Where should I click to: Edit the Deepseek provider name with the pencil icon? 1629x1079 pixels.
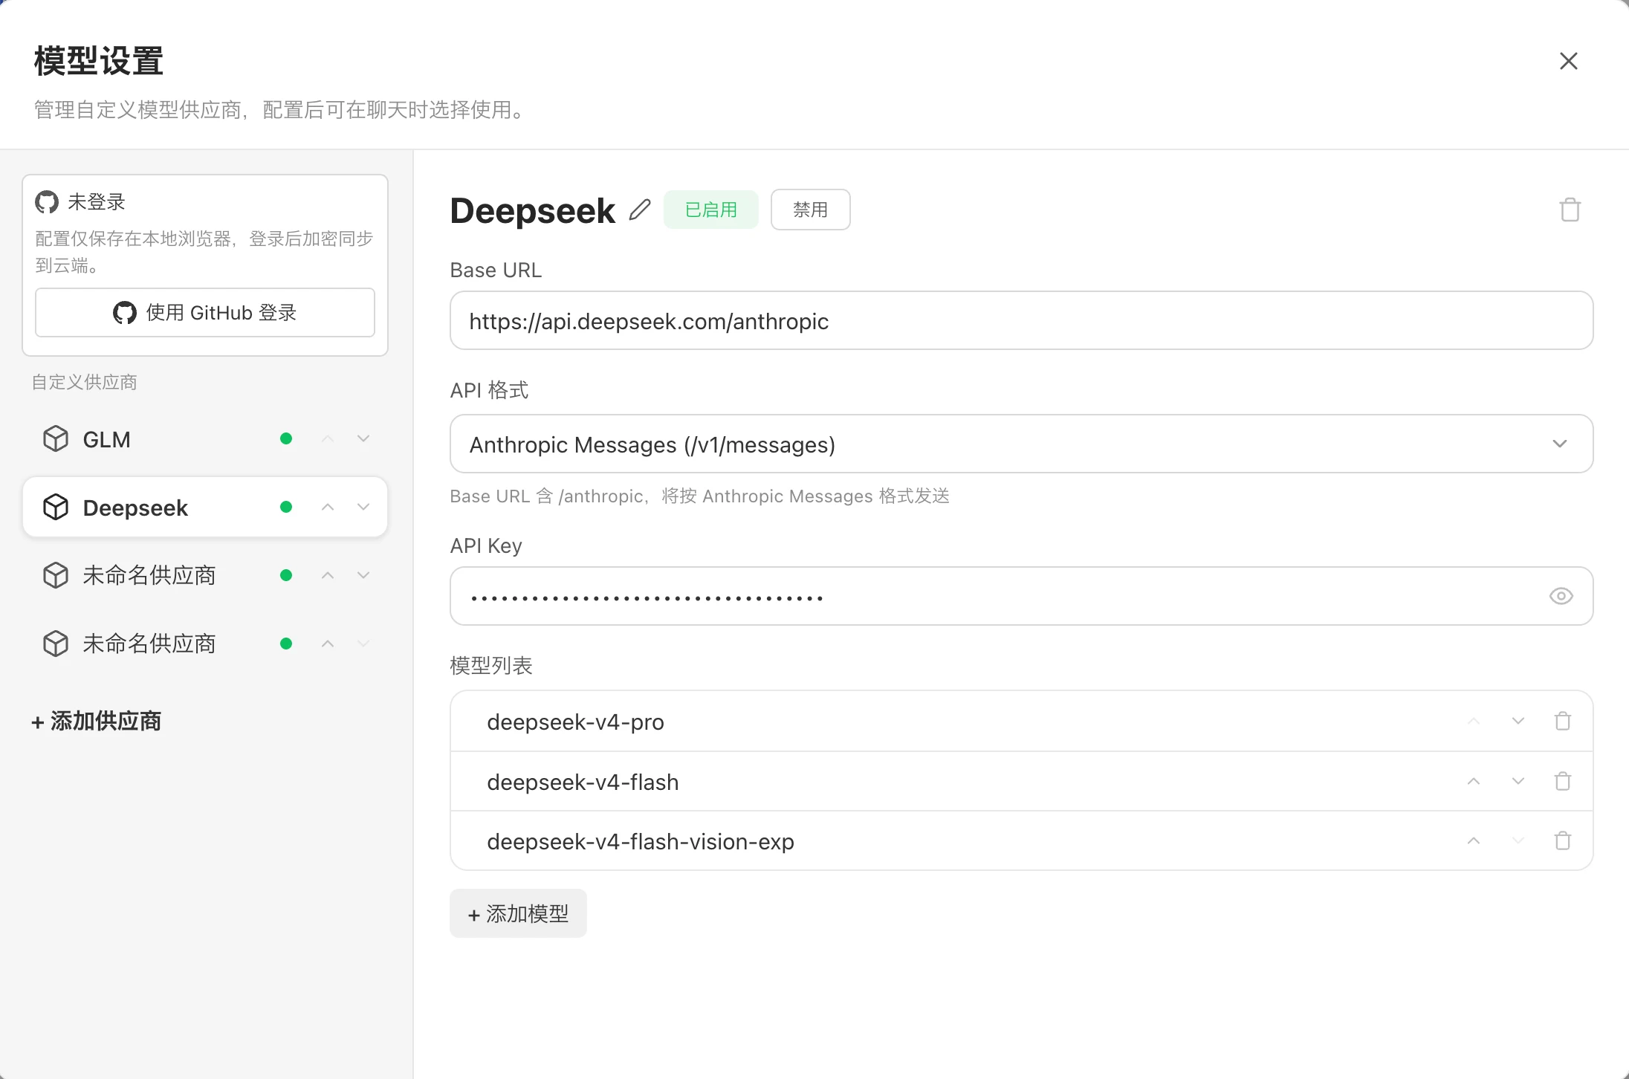coord(639,210)
